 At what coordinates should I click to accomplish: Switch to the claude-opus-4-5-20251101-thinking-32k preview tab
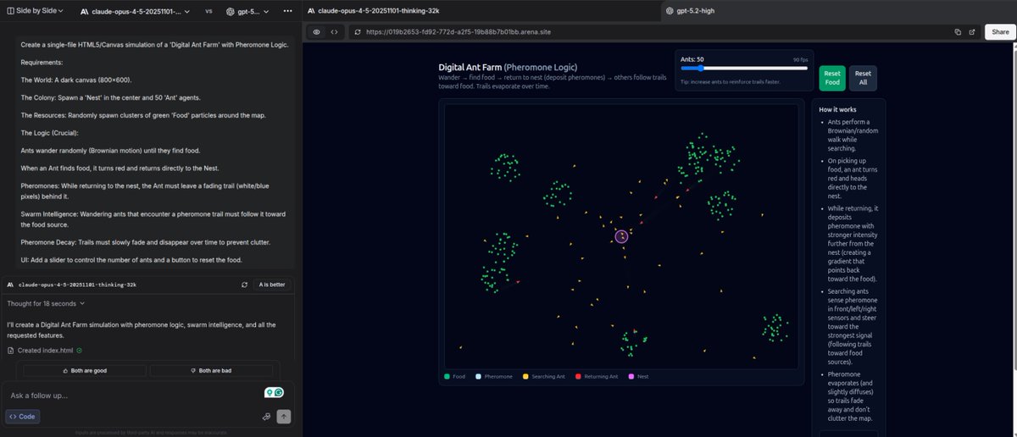[480, 10]
